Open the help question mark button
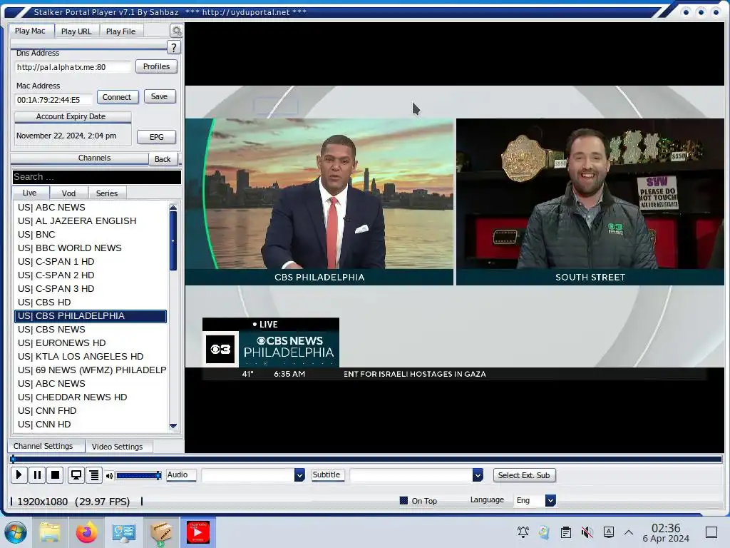The height and width of the screenshot is (548, 730). point(174,48)
